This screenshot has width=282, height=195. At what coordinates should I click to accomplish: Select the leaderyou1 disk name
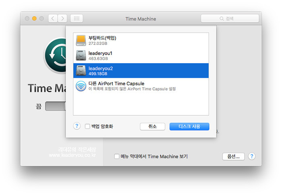coord(100,53)
